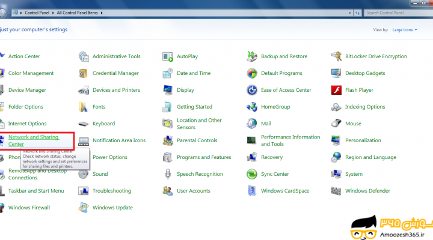This screenshot has height=240, width=433.
Task: Open Devices and Printers icon
Action: pos(84,90)
